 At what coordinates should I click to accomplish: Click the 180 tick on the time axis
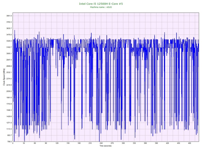click(x=79, y=143)
